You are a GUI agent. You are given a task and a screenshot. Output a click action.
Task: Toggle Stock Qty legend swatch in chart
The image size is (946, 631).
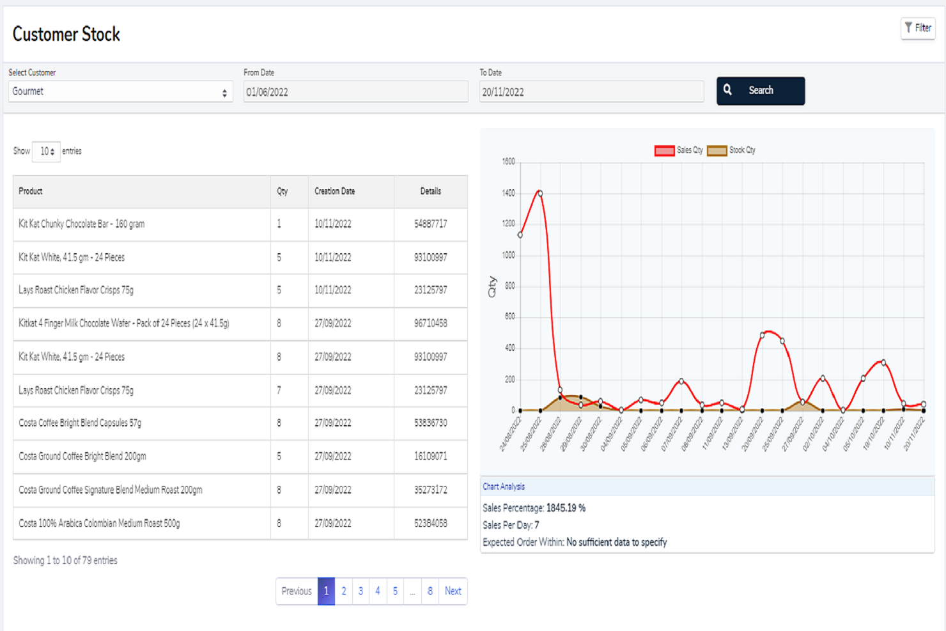click(x=717, y=151)
